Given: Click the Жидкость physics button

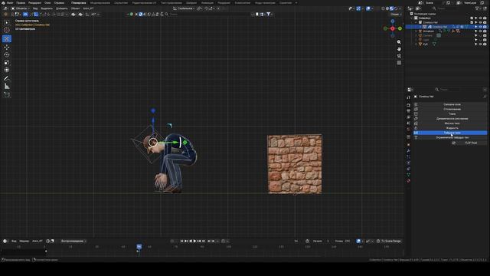Looking at the screenshot, I should 450,128.
